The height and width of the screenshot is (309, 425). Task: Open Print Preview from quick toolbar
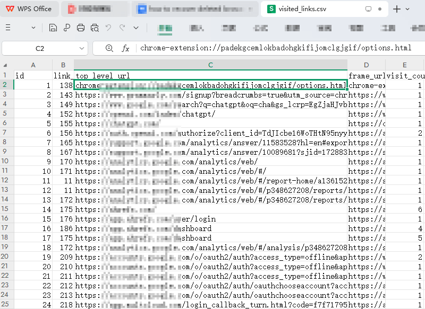[x=95, y=28]
